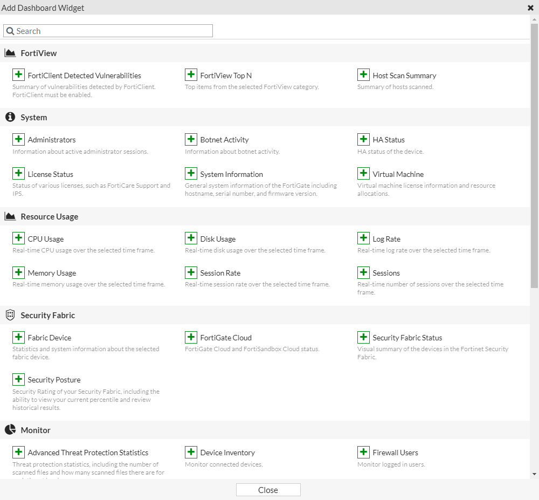The image size is (539, 500).
Task: Click plus icon for FortiGate Cloud
Action: click(191, 337)
